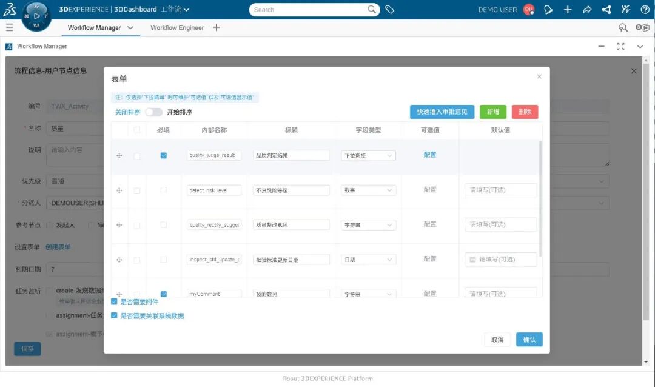Expand the Workflow Manager tab chevron

point(130,27)
